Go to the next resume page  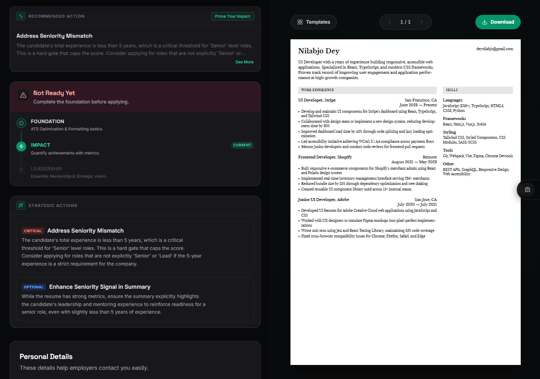point(421,22)
